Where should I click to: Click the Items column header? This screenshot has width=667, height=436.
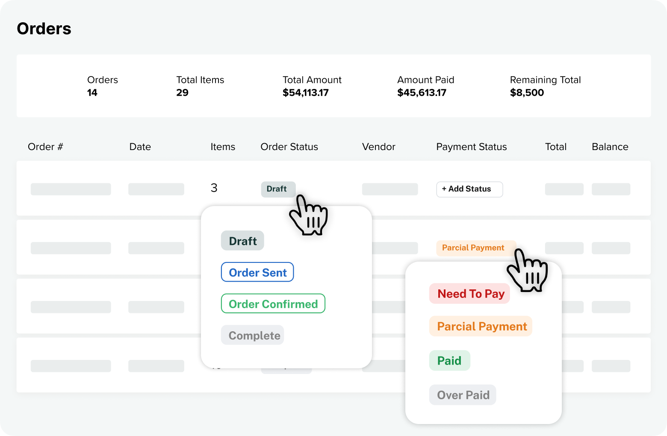pos(223,147)
